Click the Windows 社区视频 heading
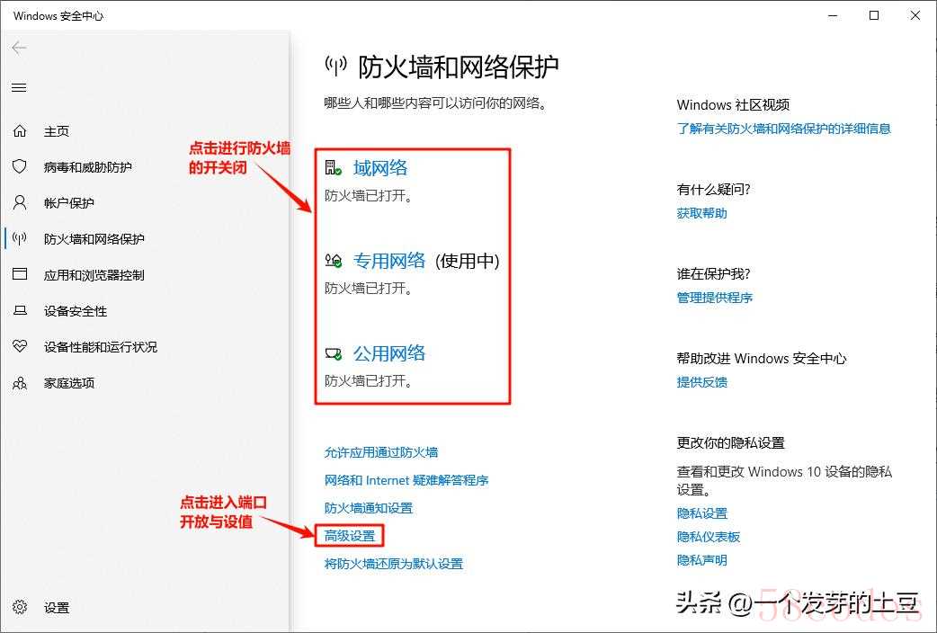The height and width of the screenshot is (633, 937). 733,105
